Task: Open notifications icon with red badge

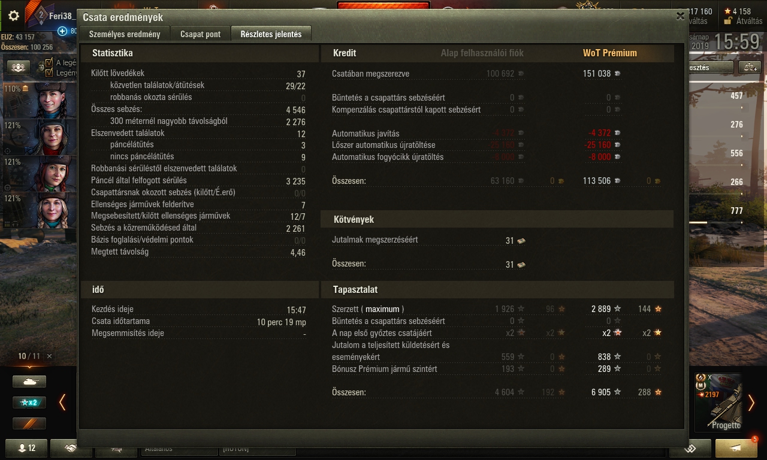Action: click(736, 447)
